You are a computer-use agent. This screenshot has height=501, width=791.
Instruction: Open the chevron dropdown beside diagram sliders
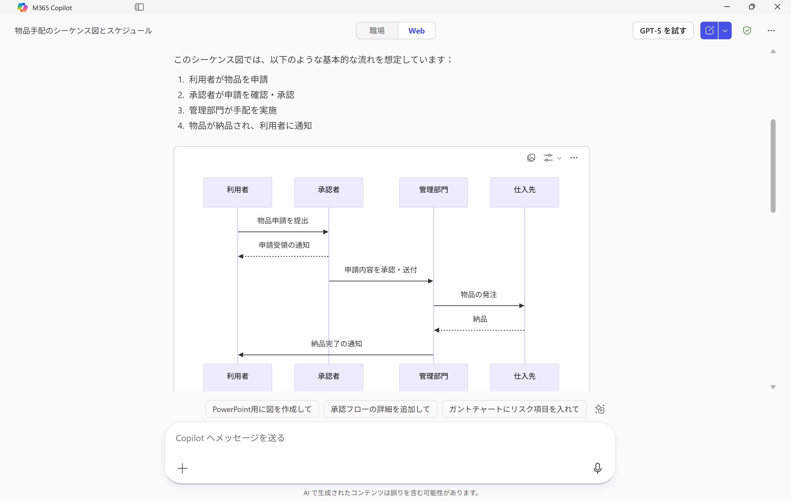[x=560, y=158]
